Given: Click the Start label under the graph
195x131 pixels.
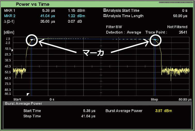Looking at the screenshot, I should pos(17,100).
